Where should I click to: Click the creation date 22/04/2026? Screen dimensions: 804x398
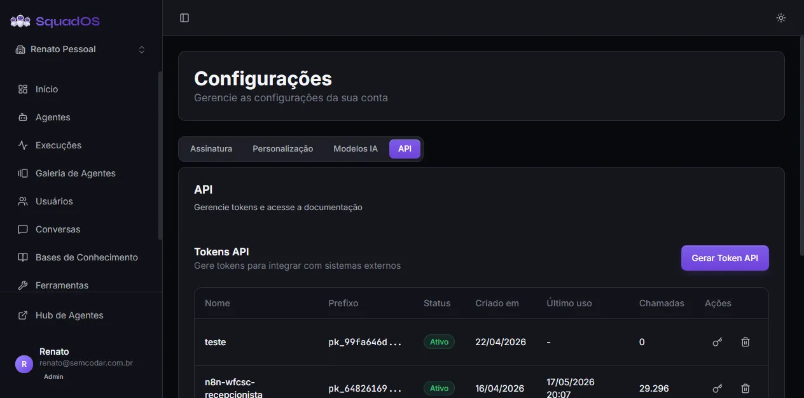(x=501, y=342)
